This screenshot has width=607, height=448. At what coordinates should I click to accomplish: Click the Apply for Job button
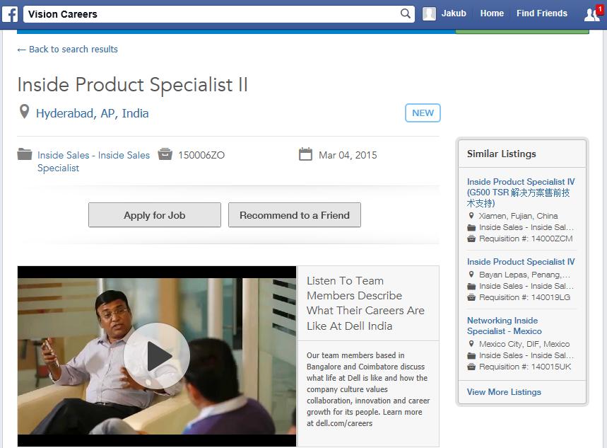pyautogui.click(x=155, y=215)
